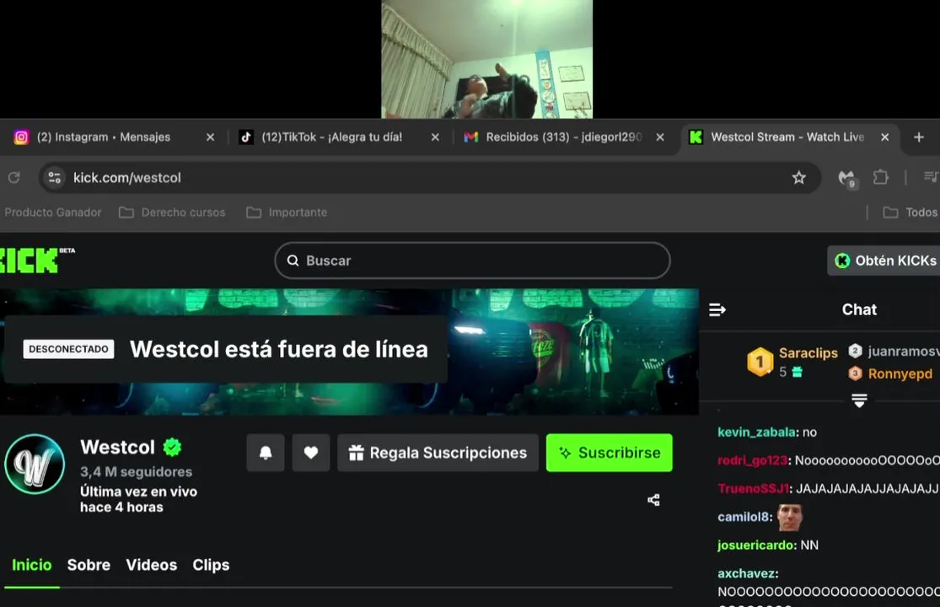Screen dimensions: 940x607
Task: Open the site information icon in the address bar
Action: point(55,177)
